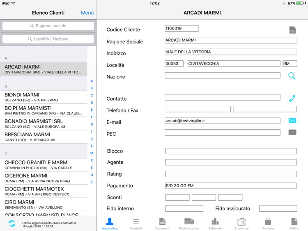This screenshot has height=231, width=308.
Task: Select client BONADIO MARMISTI SRL
Action: (44, 124)
